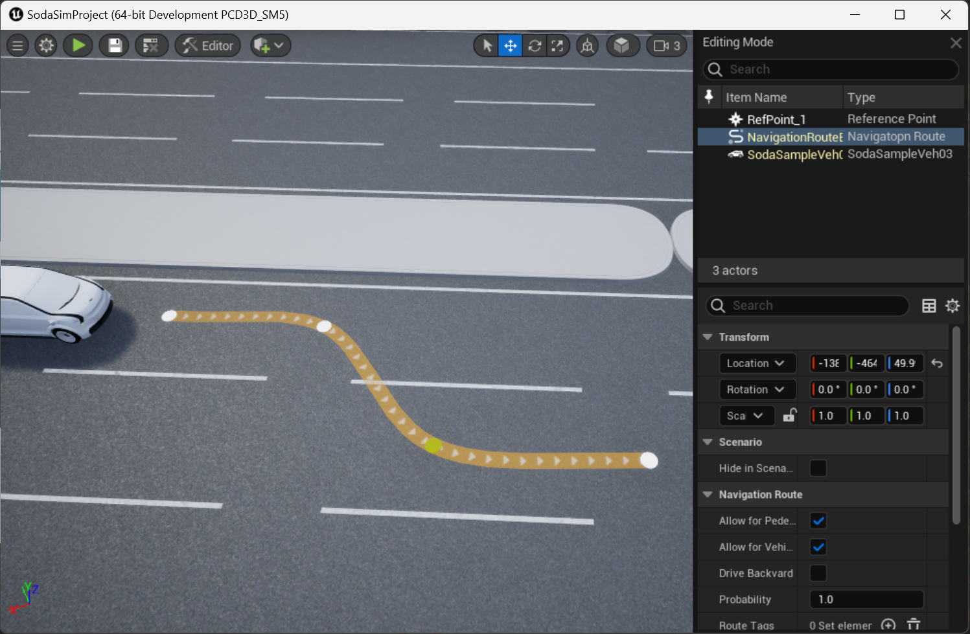Click the details panel scrollbar
This screenshot has height=634, width=970.
(x=956, y=425)
